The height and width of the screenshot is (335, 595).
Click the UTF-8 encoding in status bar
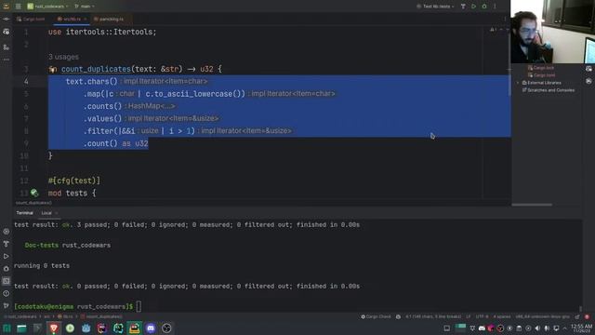click(482, 316)
